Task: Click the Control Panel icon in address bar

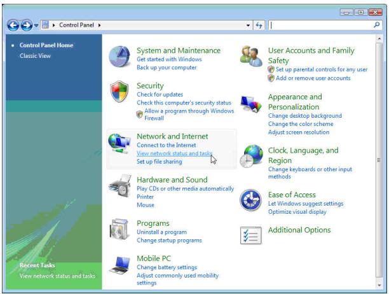Action: click(45, 25)
